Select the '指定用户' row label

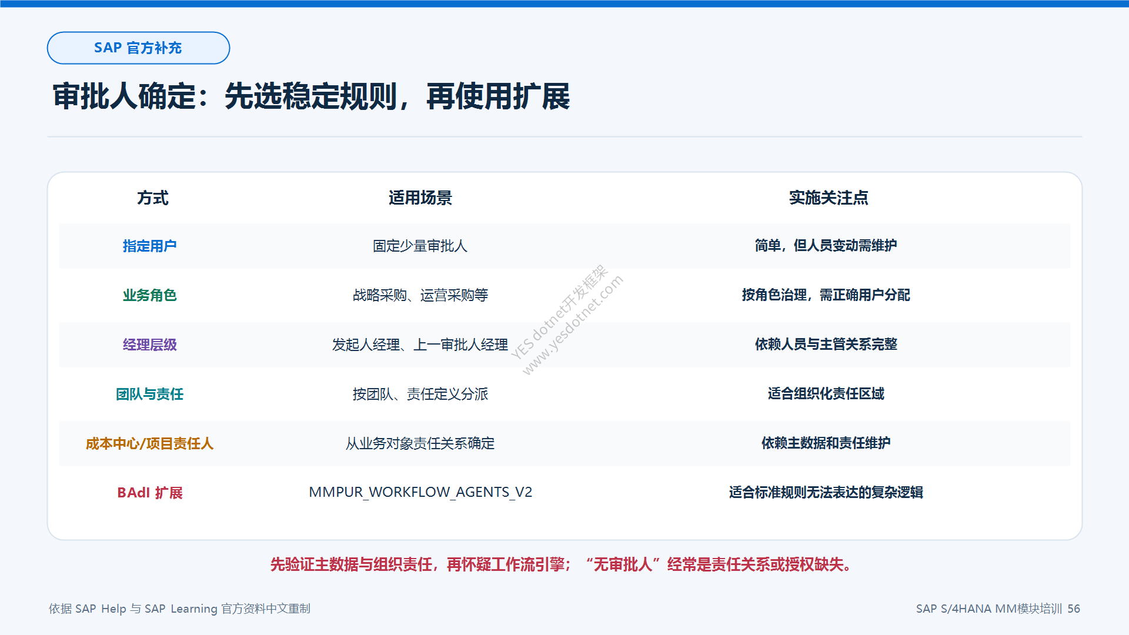pyautogui.click(x=149, y=246)
